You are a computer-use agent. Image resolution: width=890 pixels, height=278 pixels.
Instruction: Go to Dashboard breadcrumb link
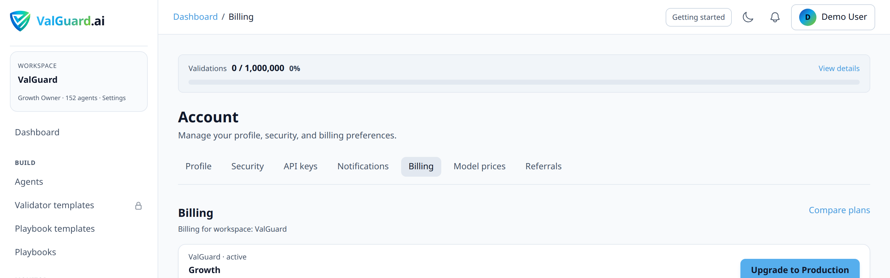click(x=195, y=17)
